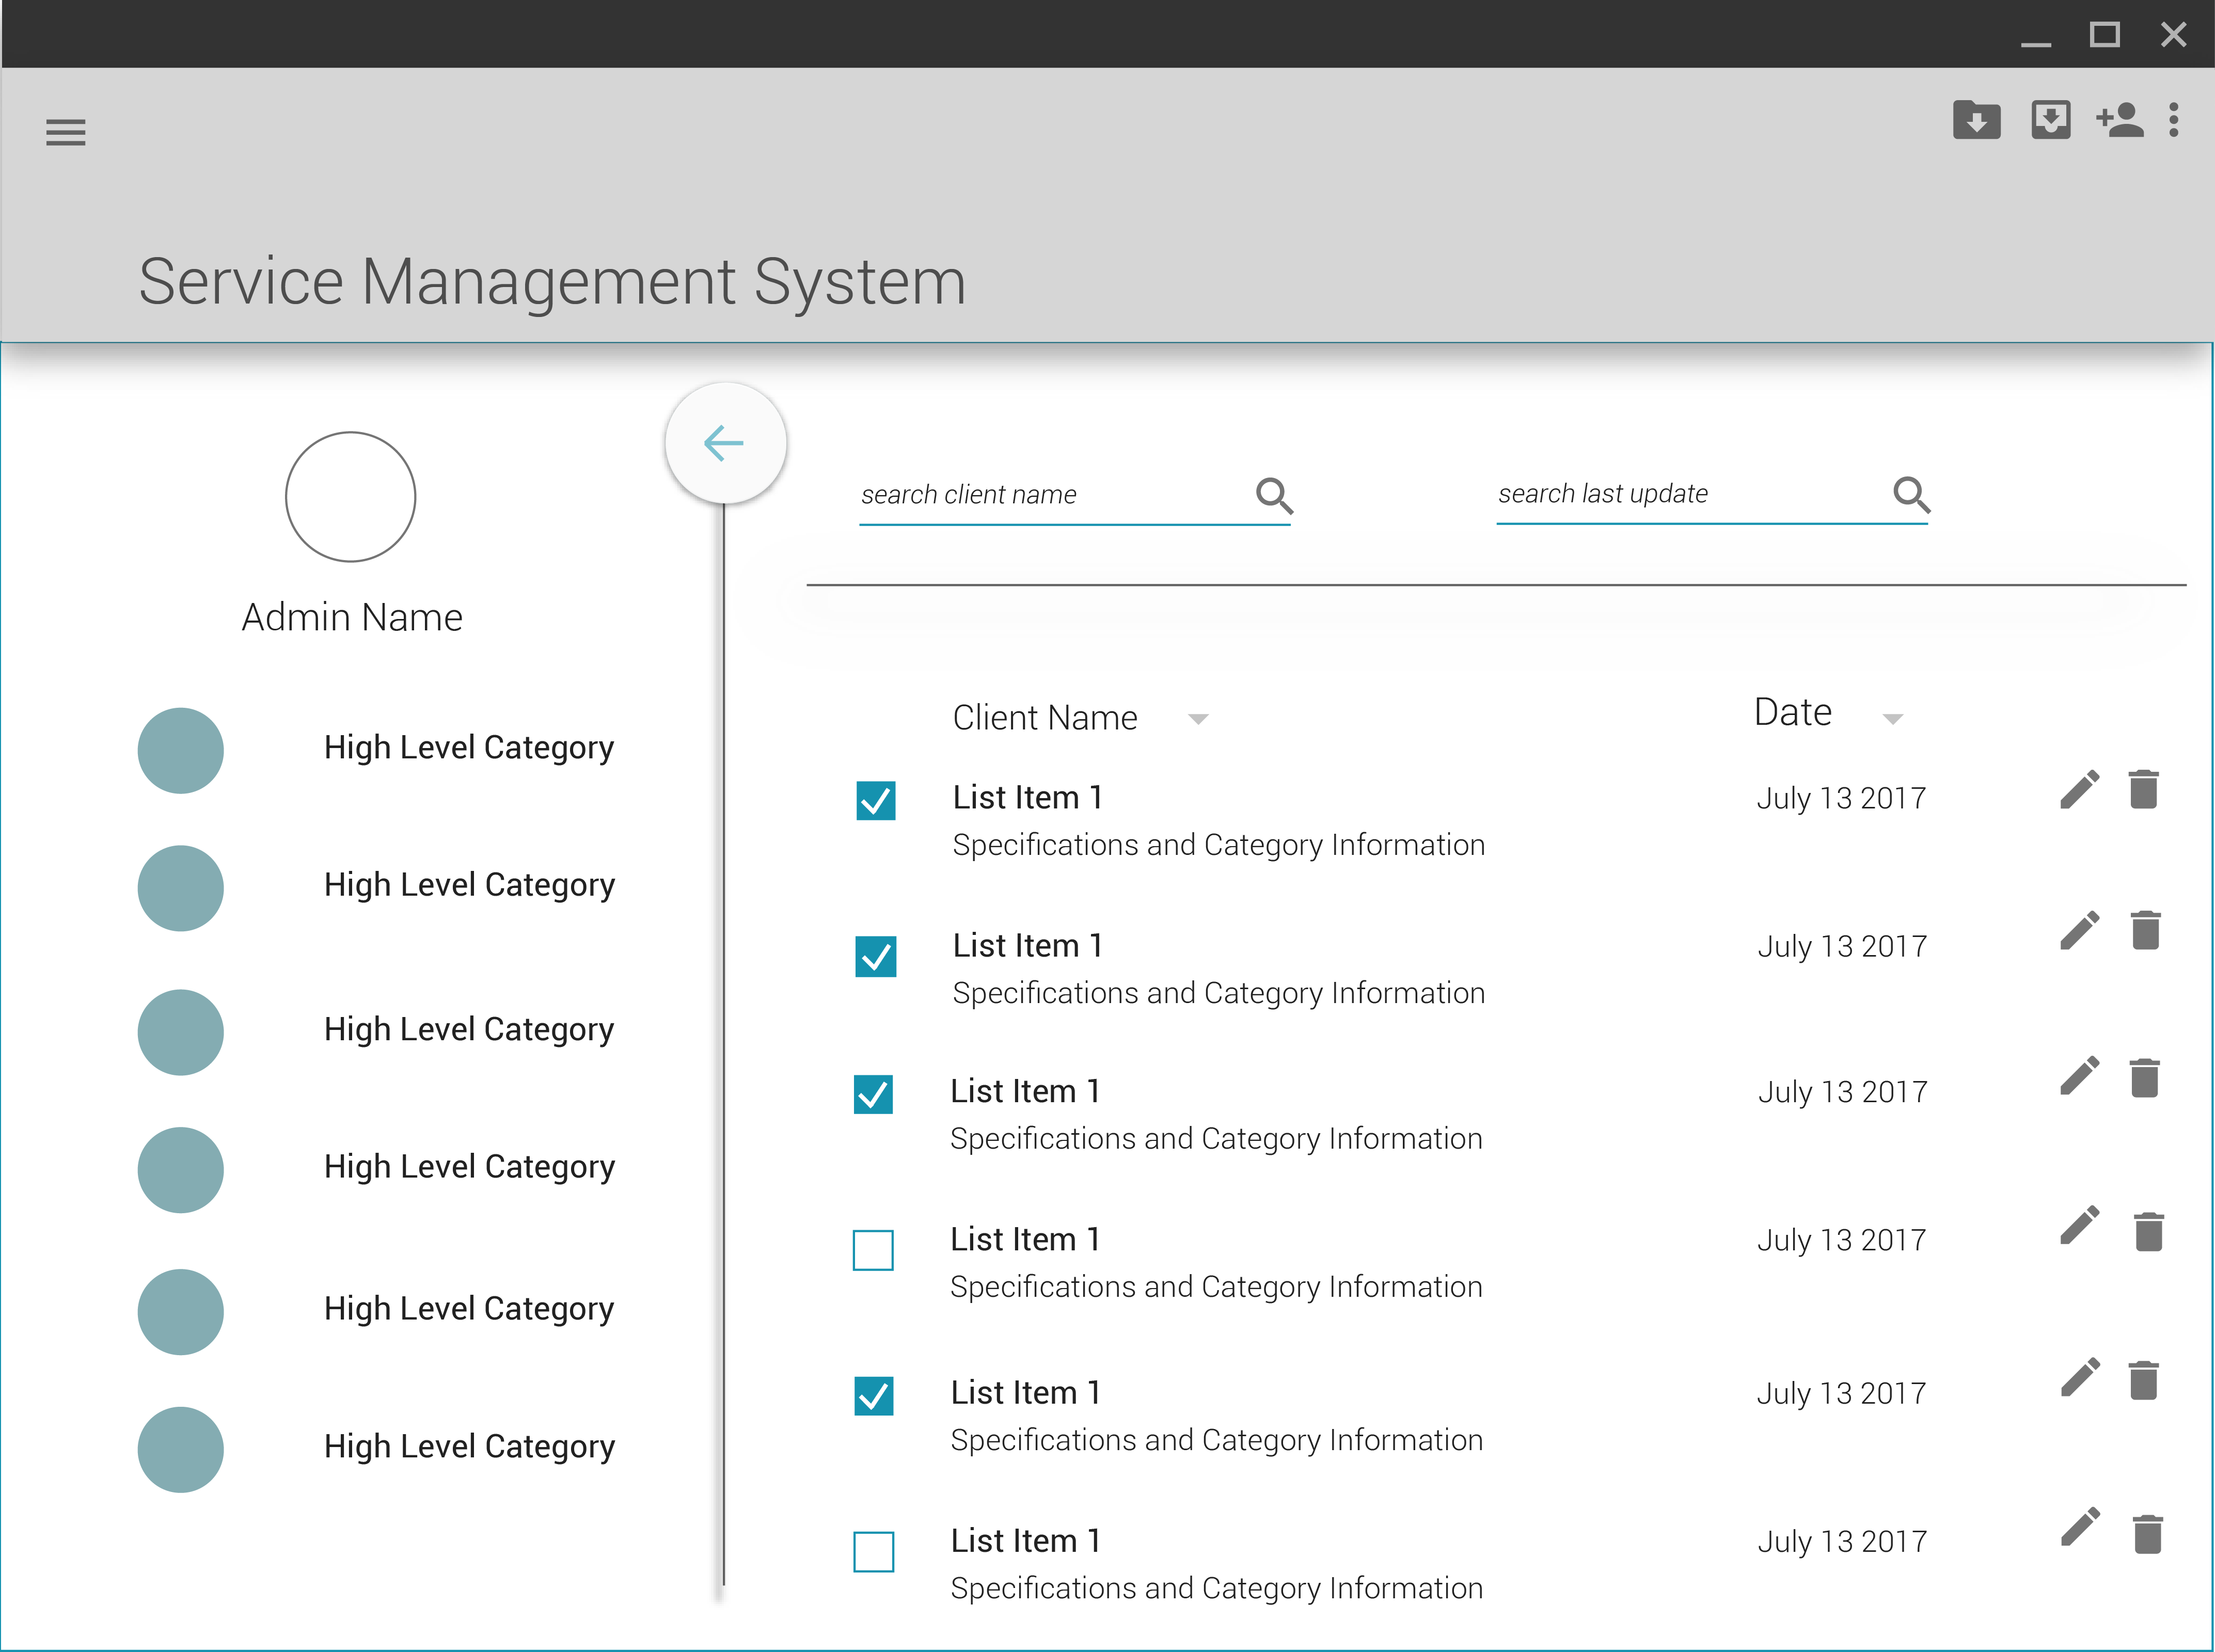Click the third High Level Category teal circle

point(181,1033)
